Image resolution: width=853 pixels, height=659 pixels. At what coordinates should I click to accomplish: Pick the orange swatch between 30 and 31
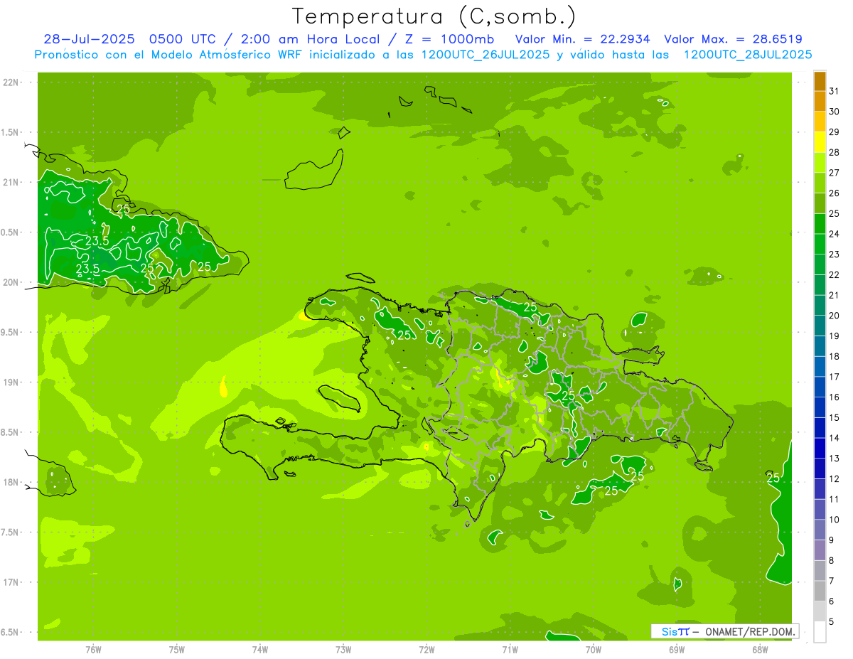pyautogui.click(x=820, y=102)
